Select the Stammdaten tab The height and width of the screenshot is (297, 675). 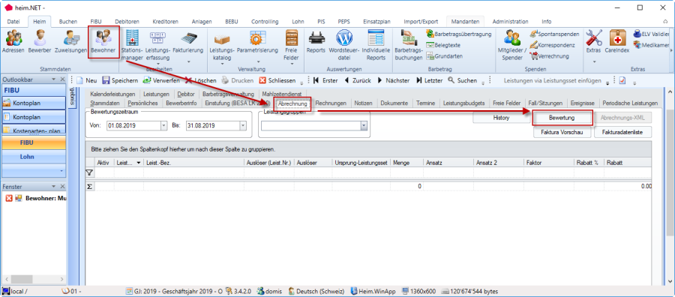tap(105, 103)
